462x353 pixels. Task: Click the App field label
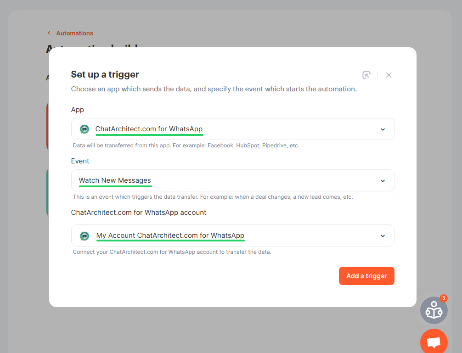coord(78,110)
